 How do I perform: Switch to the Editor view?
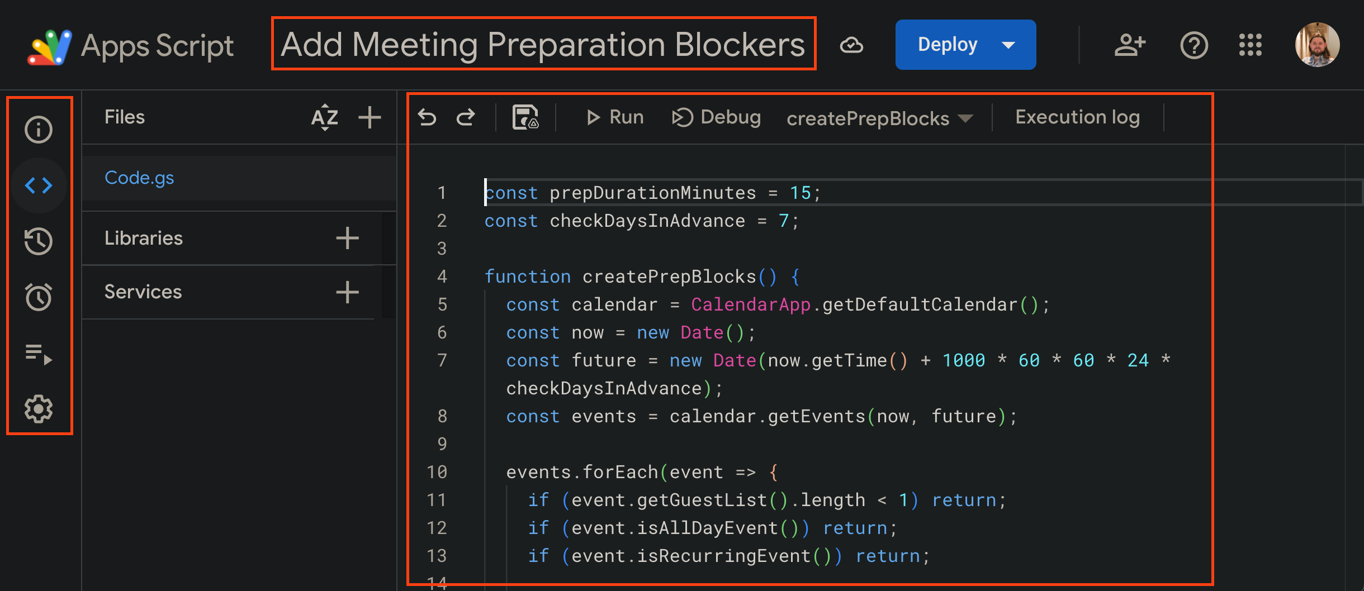39,185
